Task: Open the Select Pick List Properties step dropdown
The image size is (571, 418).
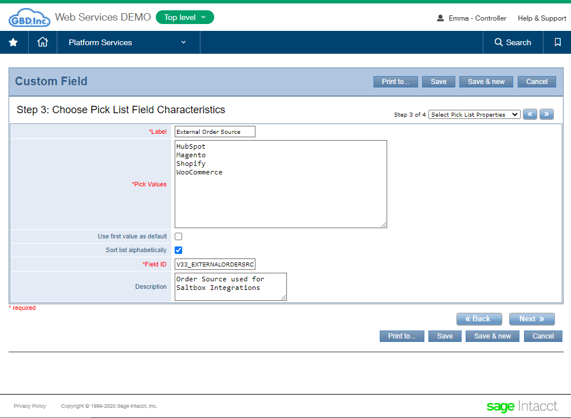Action: pos(474,114)
